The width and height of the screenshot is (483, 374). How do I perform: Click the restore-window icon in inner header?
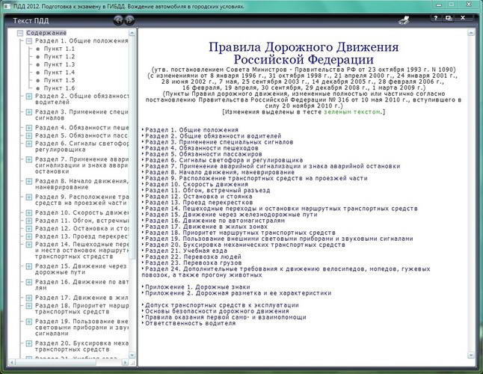(x=449, y=18)
